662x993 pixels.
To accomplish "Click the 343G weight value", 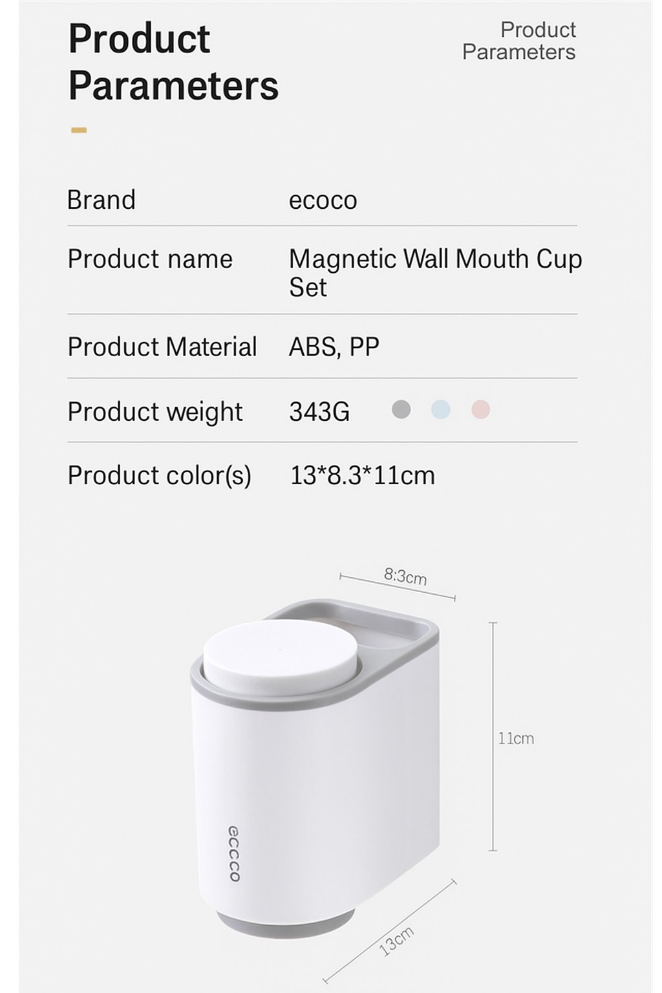I will (x=319, y=412).
